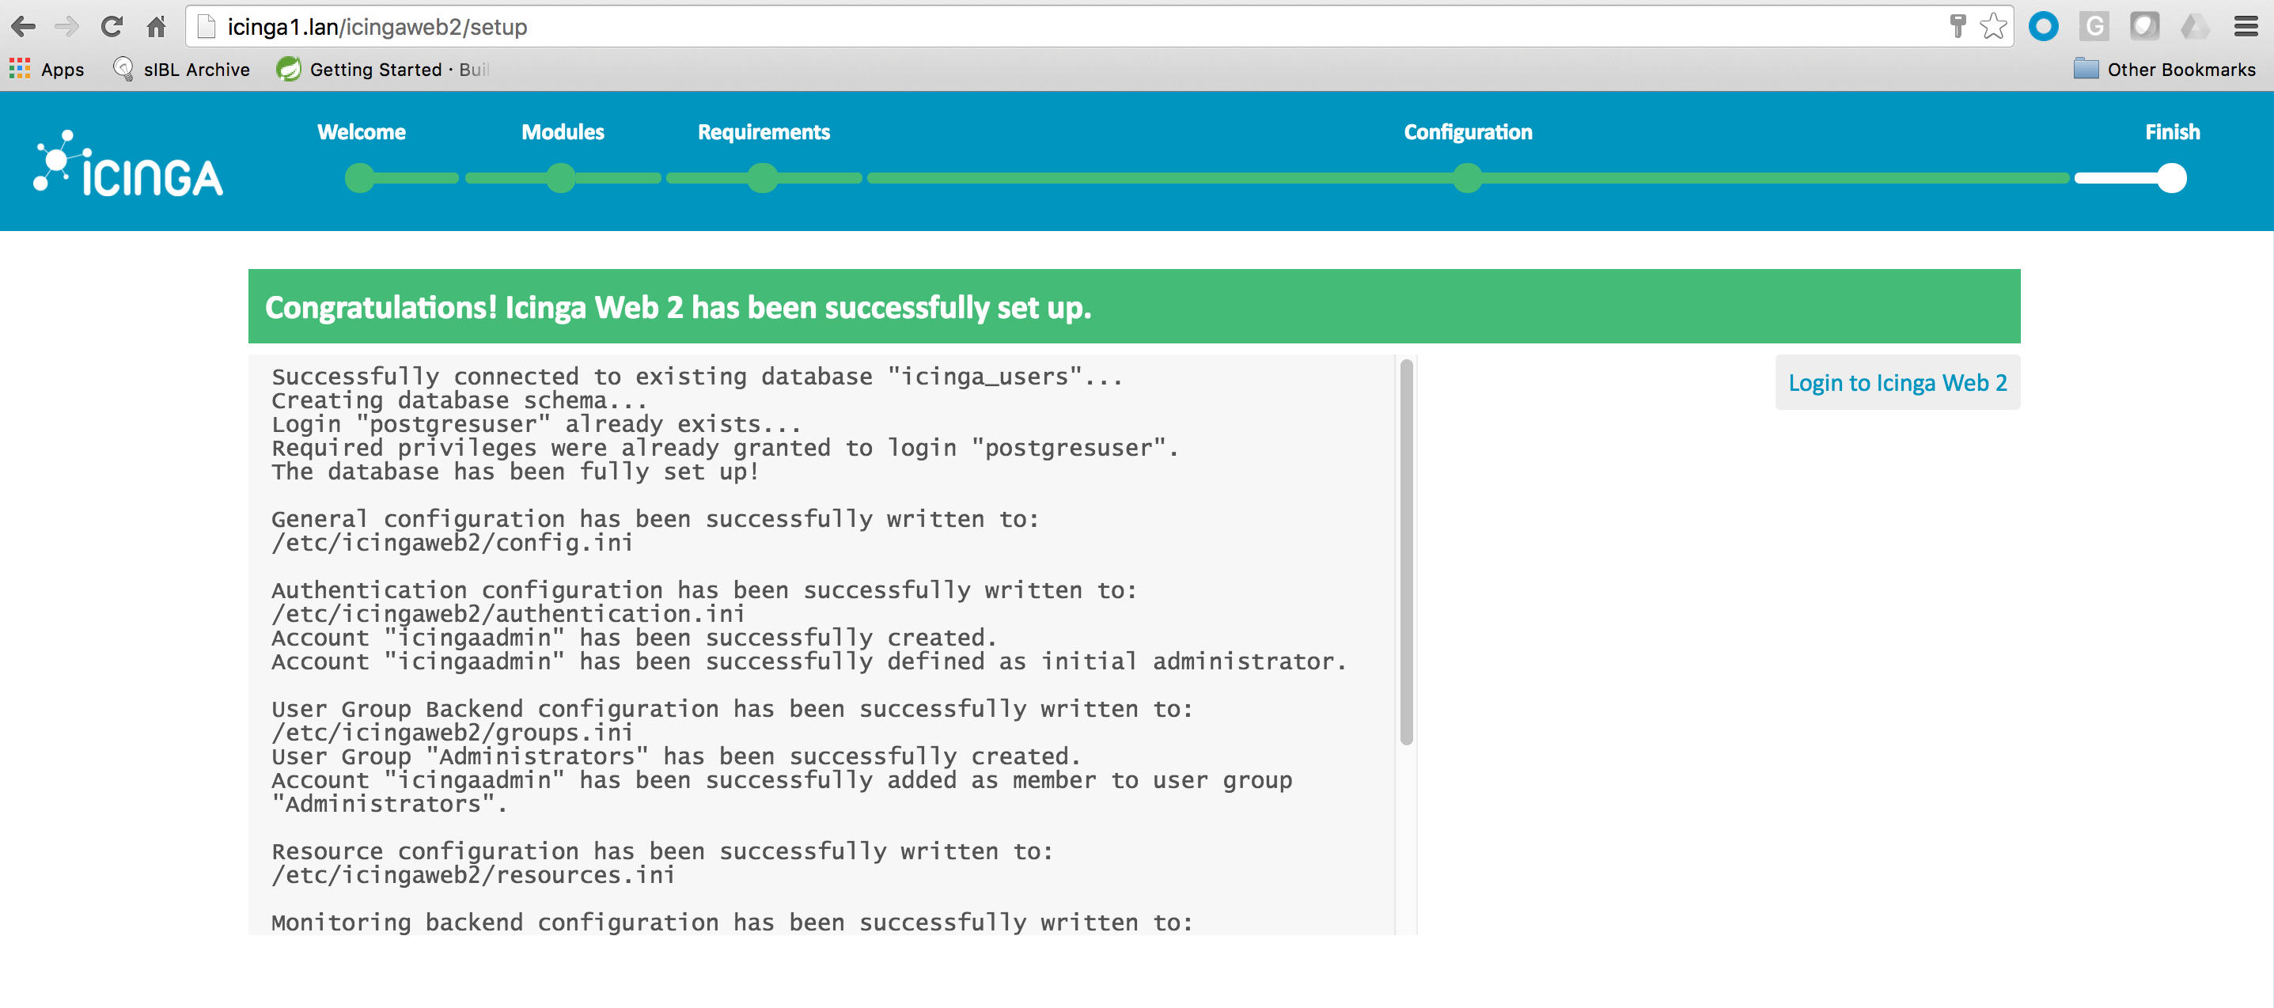The width and height of the screenshot is (2274, 1008).
Task: Click the browser back arrow
Action: (24, 26)
